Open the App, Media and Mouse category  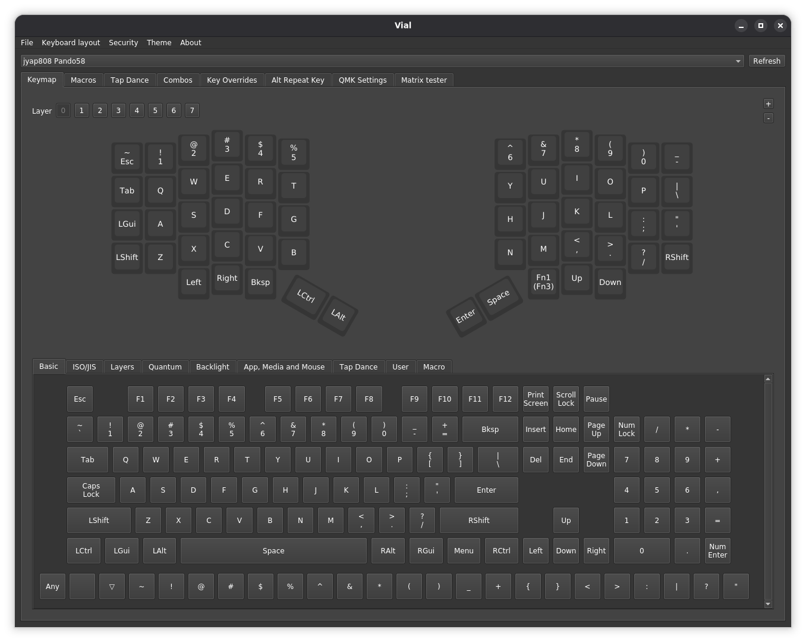284,367
